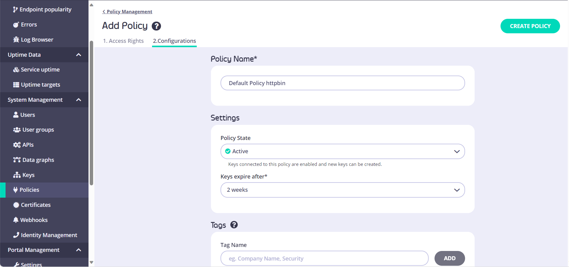
Task: Open help icon next to Add Policy
Action: (x=156, y=26)
